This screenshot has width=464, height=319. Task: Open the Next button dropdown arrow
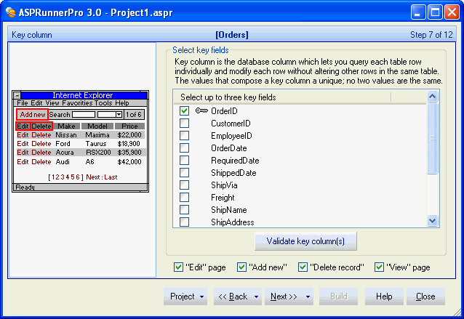308,296
